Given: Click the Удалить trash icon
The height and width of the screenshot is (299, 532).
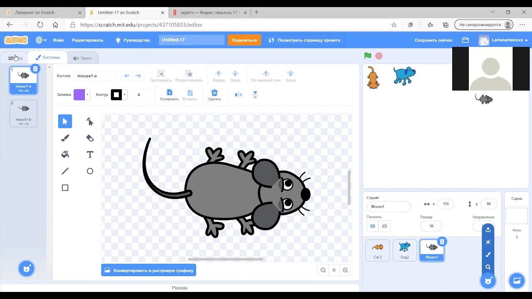Looking at the screenshot, I should click(x=214, y=93).
